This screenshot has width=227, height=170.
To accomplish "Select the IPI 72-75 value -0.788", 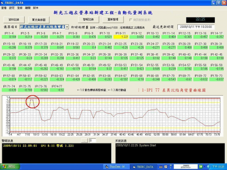I will coord(25,90).
